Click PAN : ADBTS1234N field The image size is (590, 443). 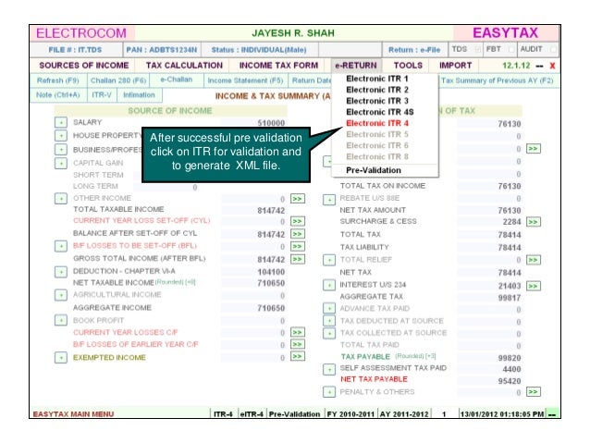point(162,50)
